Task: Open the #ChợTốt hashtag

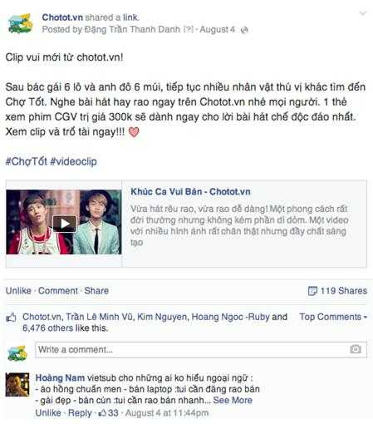Action: coord(27,161)
